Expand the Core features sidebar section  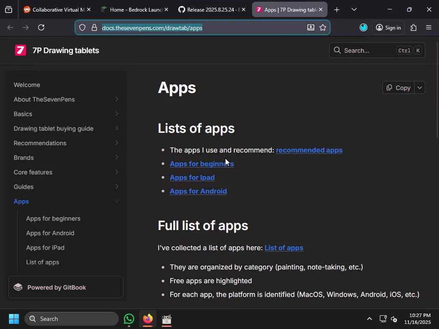click(x=117, y=172)
